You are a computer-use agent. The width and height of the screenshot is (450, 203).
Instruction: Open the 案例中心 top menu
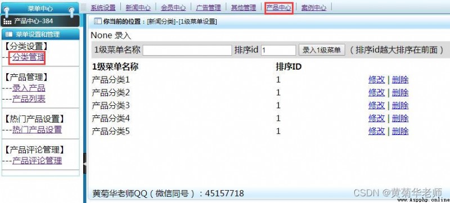[314, 8]
